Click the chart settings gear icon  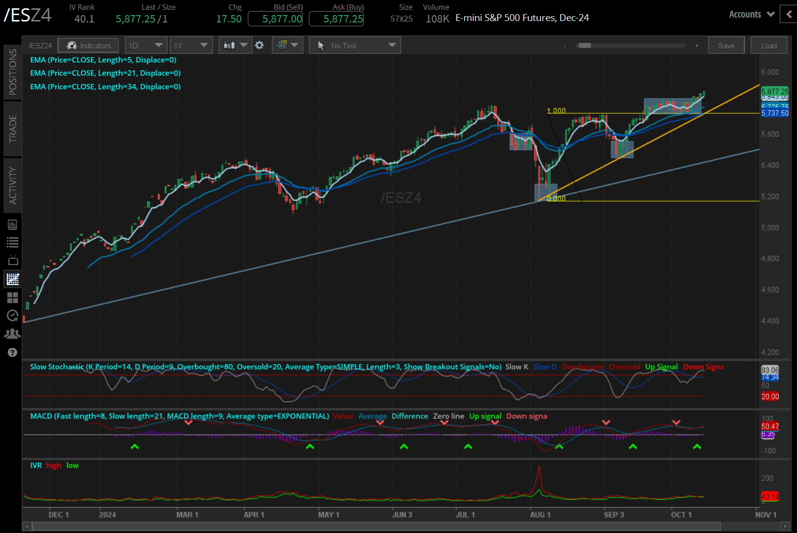[259, 45]
